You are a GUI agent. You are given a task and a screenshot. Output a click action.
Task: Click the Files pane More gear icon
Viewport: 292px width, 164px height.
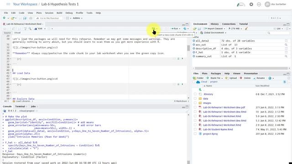(x=270, y=78)
